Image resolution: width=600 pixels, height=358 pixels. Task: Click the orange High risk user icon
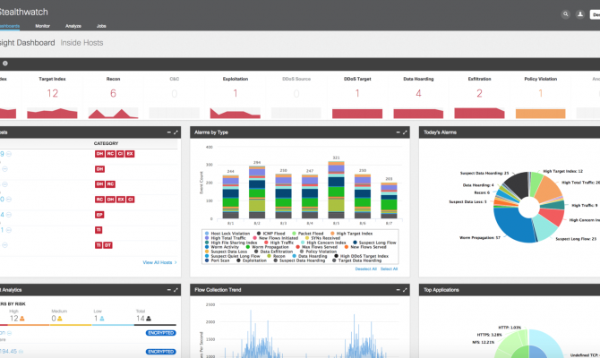[22, 319]
